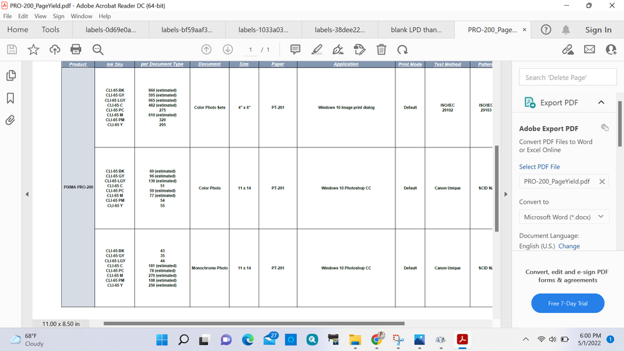The width and height of the screenshot is (624, 351).
Task: Open File Explorer from taskbar
Action: (355, 340)
